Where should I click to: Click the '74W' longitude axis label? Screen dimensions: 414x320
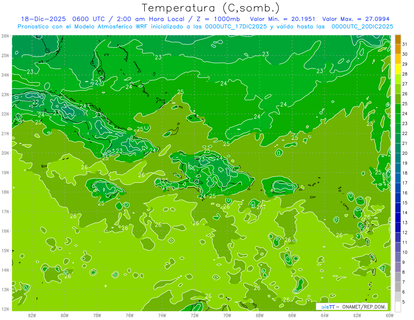(x=162, y=315)
